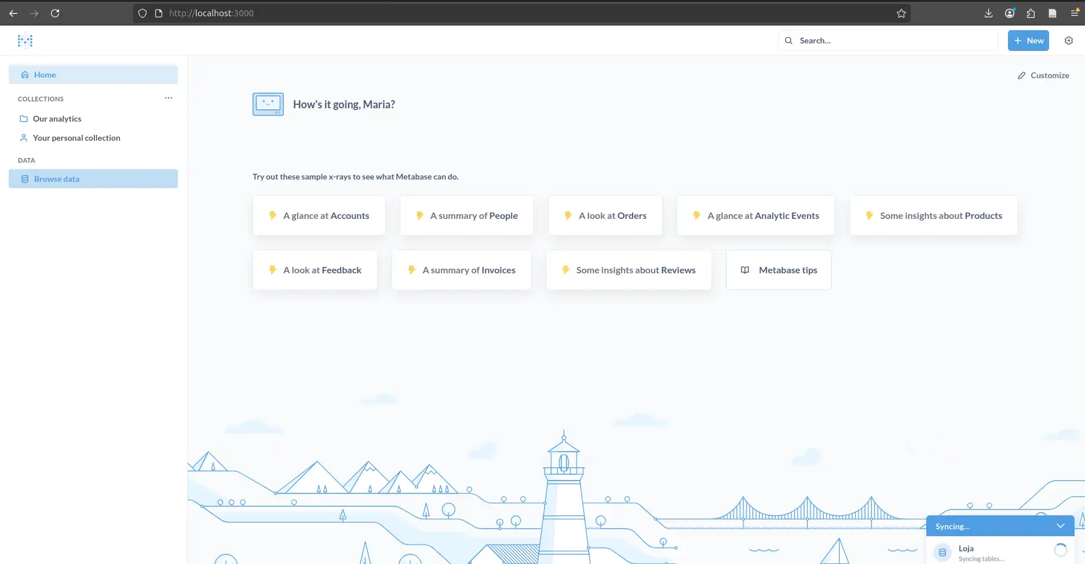This screenshot has height=564, width=1085.
Task: Open A look at Feedback x-ray
Action: (x=315, y=270)
